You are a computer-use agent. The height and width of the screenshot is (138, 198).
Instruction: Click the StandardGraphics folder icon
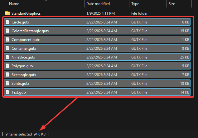click(8, 13)
